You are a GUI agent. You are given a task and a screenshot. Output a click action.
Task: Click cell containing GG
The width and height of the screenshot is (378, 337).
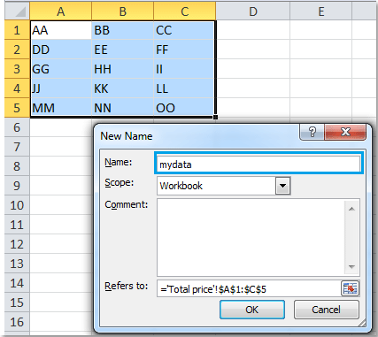tap(61, 69)
